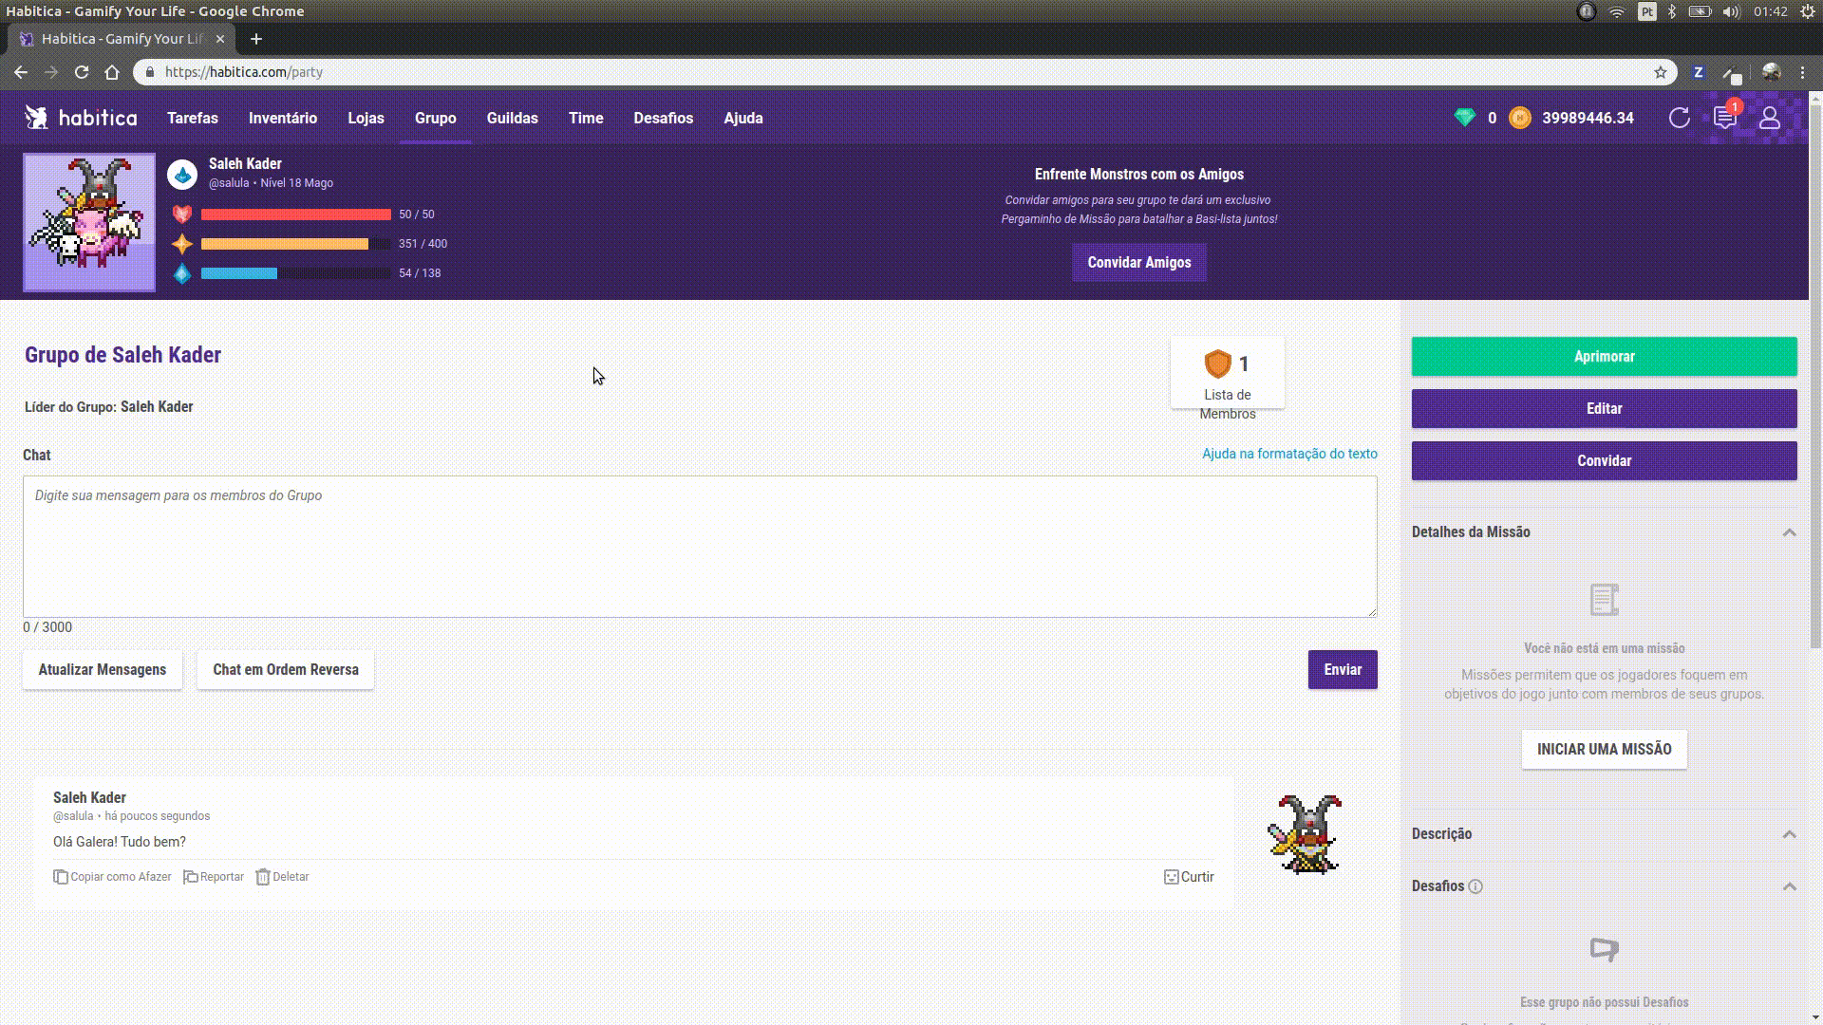Click Copiar como Afazer on message

113,877
